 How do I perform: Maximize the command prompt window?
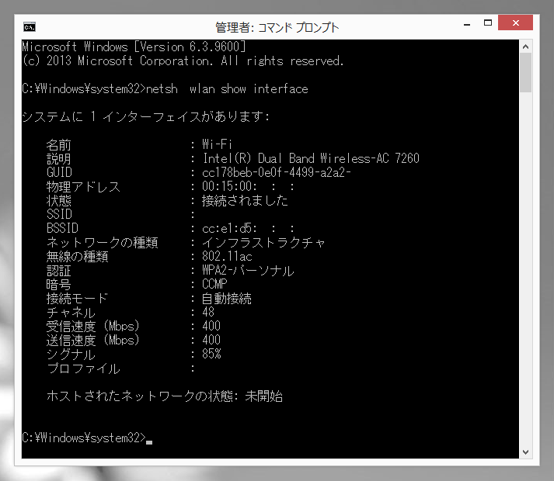[488, 23]
